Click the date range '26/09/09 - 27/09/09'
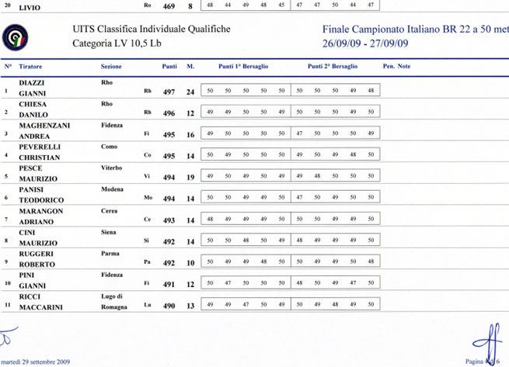 (365, 43)
